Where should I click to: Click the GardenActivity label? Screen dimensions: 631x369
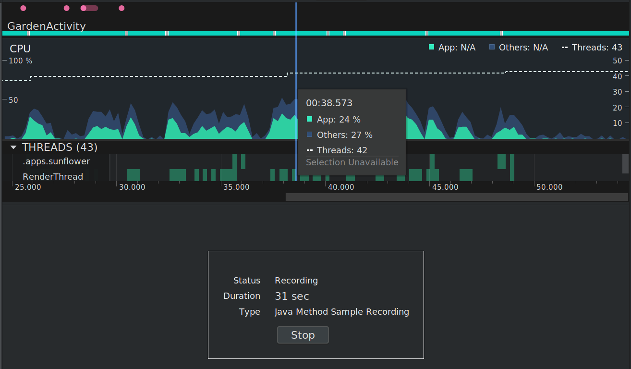(x=47, y=26)
